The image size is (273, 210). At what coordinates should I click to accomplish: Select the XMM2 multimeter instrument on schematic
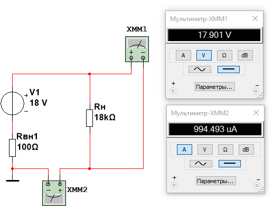pos(54,193)
